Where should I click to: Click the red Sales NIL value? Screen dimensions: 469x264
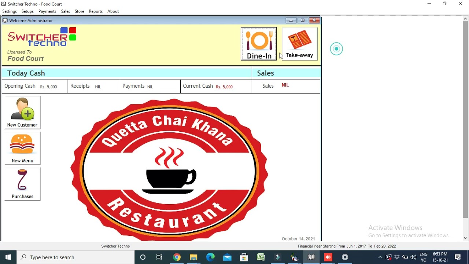(285, 85)
